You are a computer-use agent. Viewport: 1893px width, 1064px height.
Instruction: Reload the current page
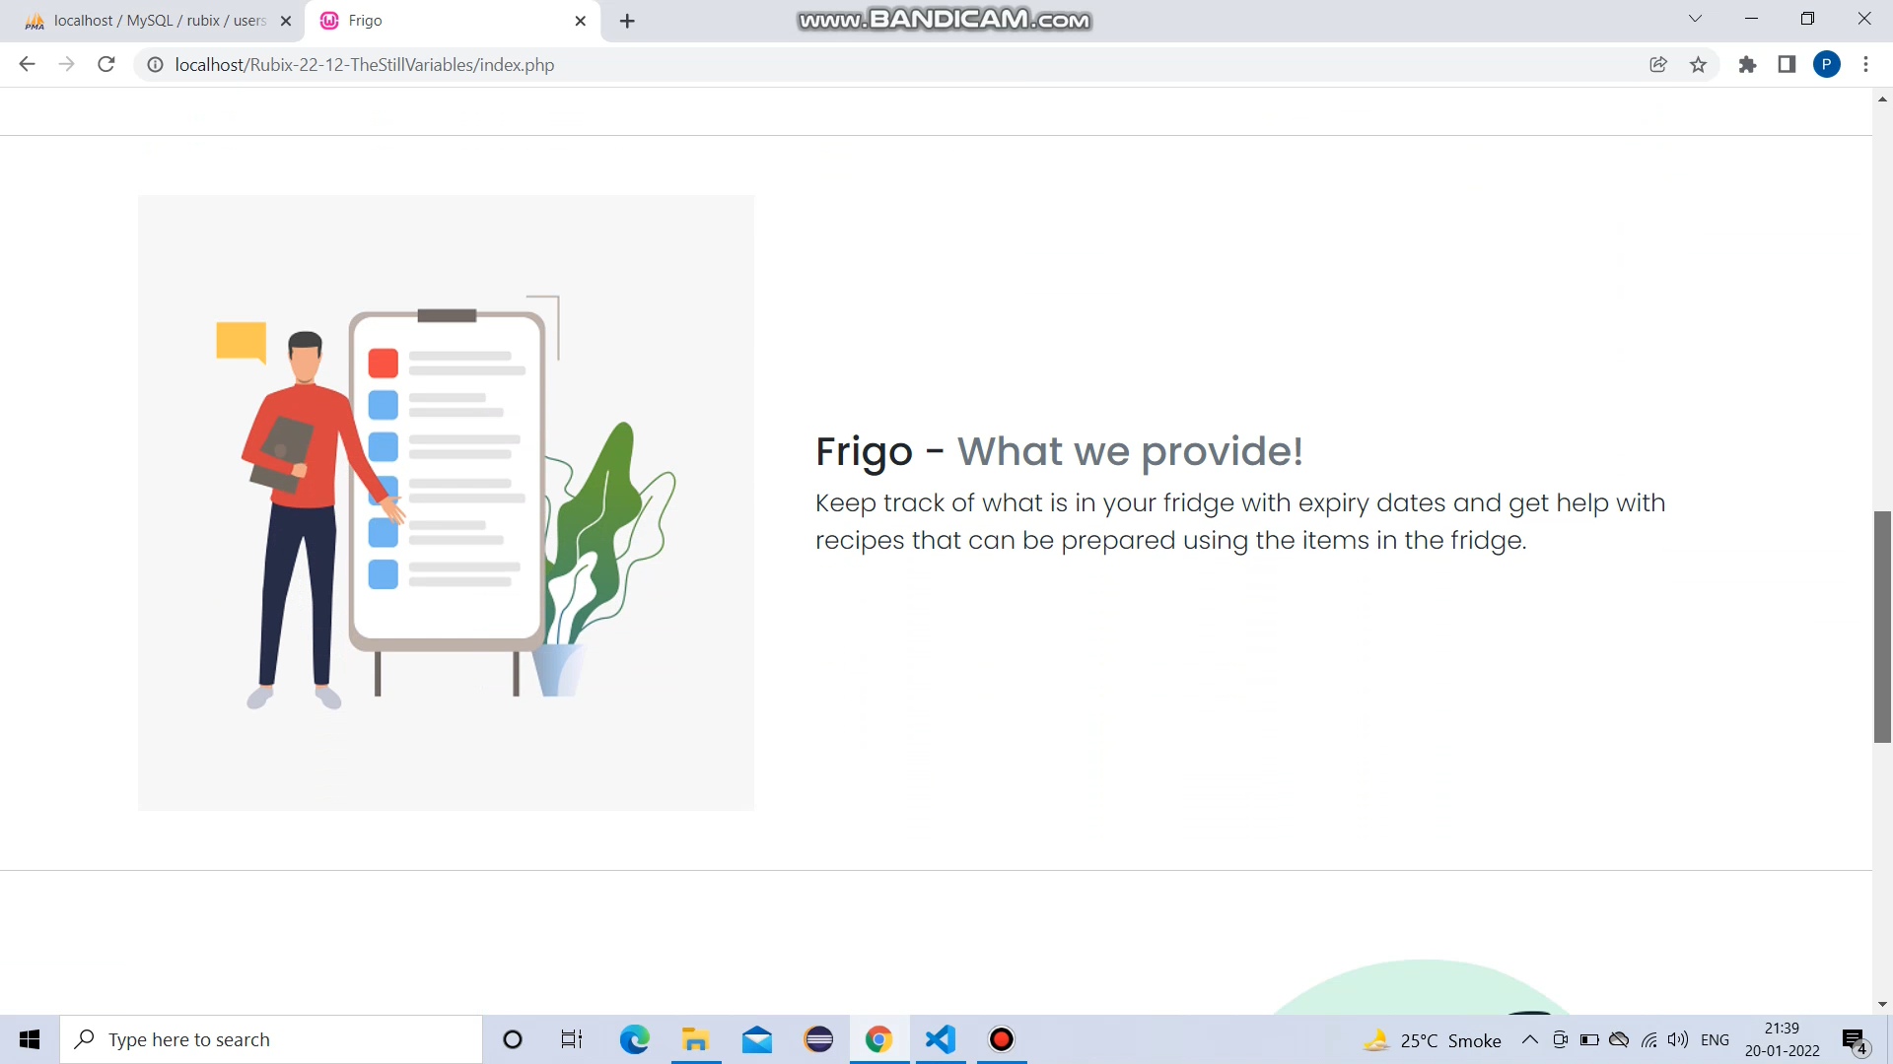(x=105, y=65)
